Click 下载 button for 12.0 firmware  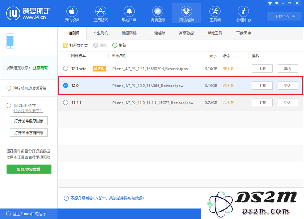tap(262, 86)
